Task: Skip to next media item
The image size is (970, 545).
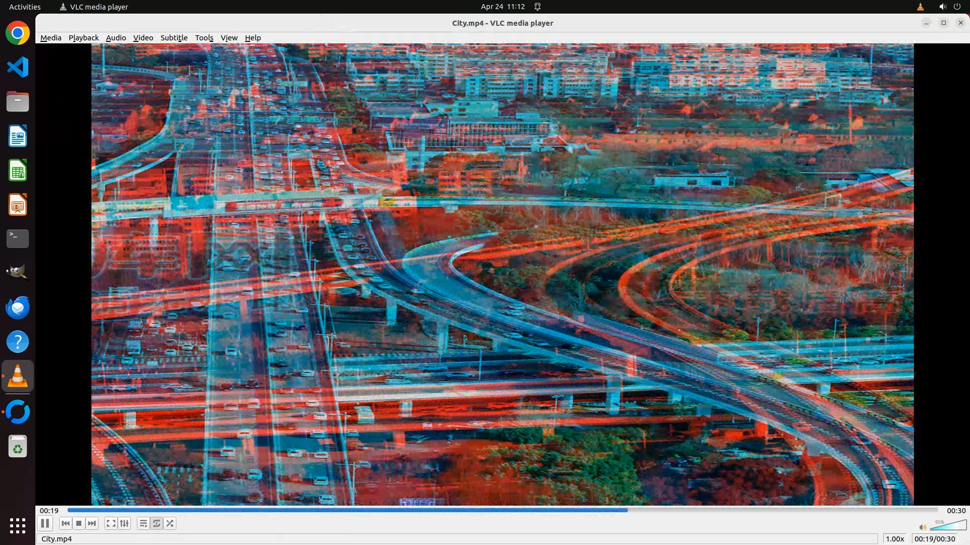Action: [92, 523]
